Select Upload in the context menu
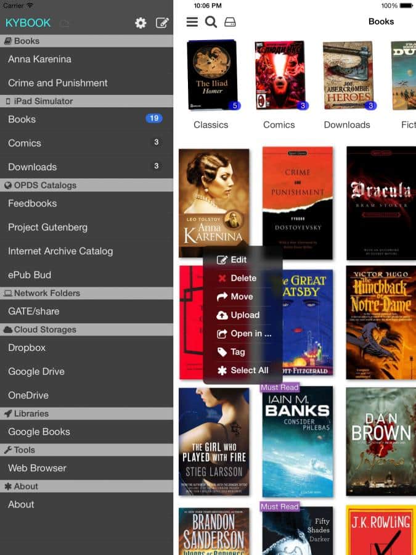The height and width of the screenshot is (555, 416). pos(244,315)
